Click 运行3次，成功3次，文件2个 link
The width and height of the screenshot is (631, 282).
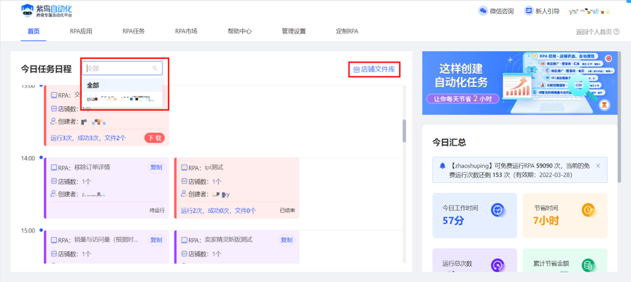click(x=88, y=138)
